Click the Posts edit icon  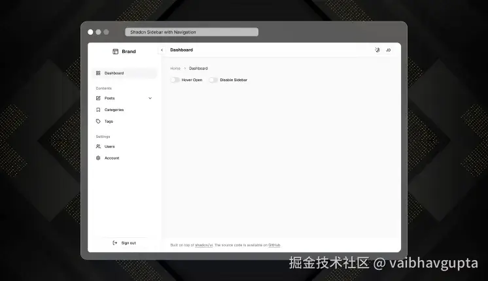tap(98, 98)
